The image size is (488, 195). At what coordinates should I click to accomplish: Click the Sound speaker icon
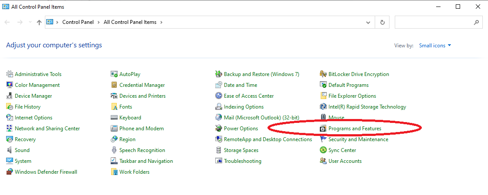click(9, 150)
